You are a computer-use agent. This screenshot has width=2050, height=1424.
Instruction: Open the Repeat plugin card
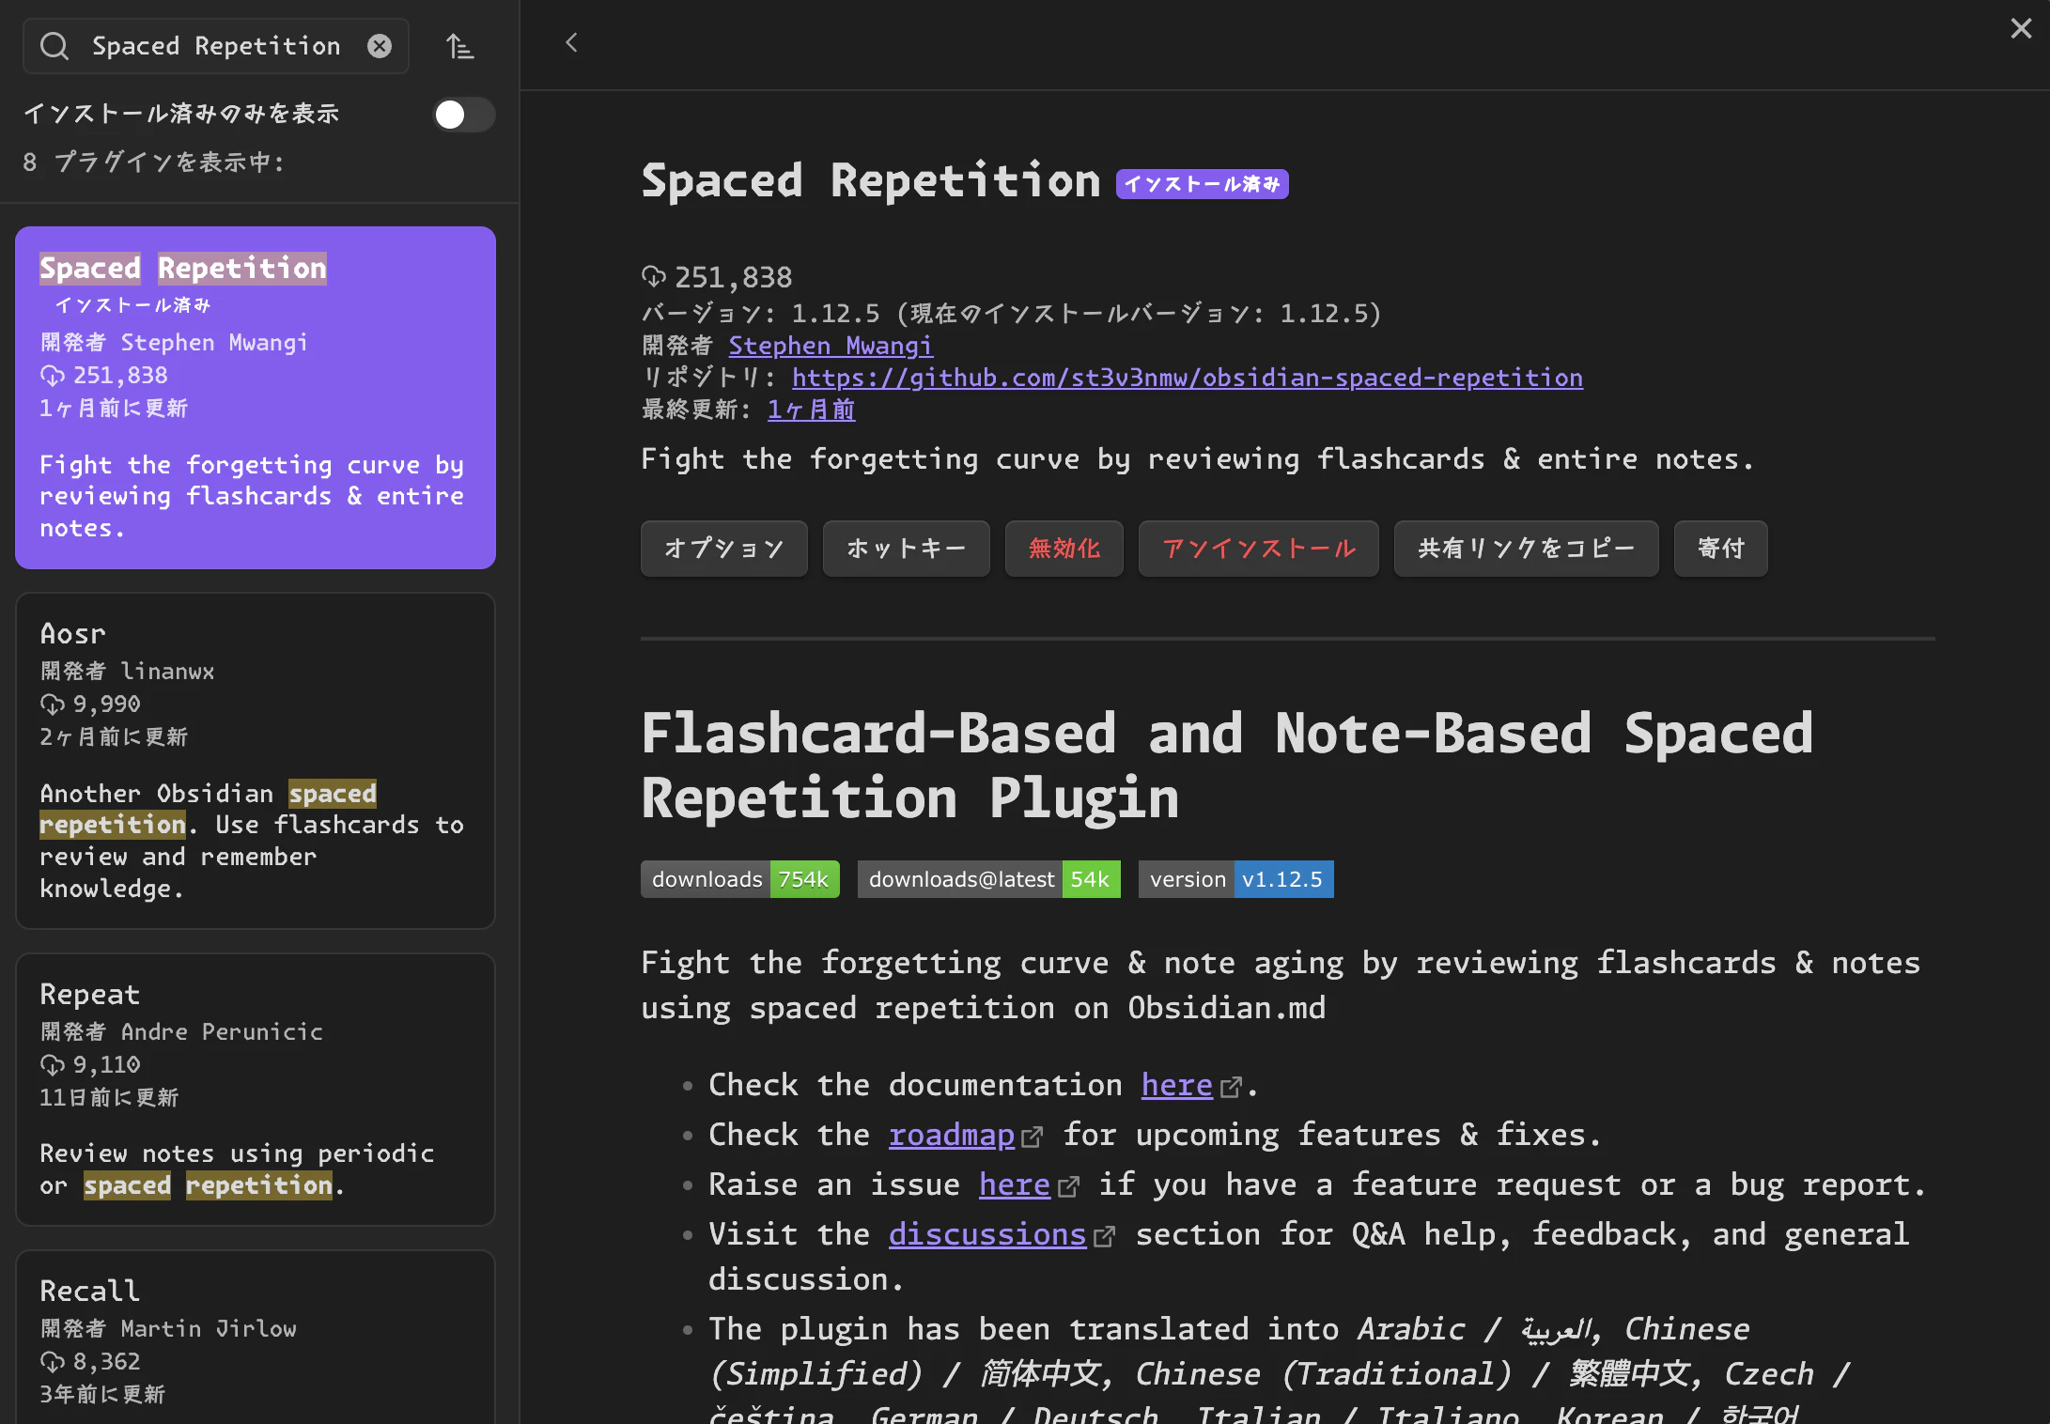(256, 1090)
